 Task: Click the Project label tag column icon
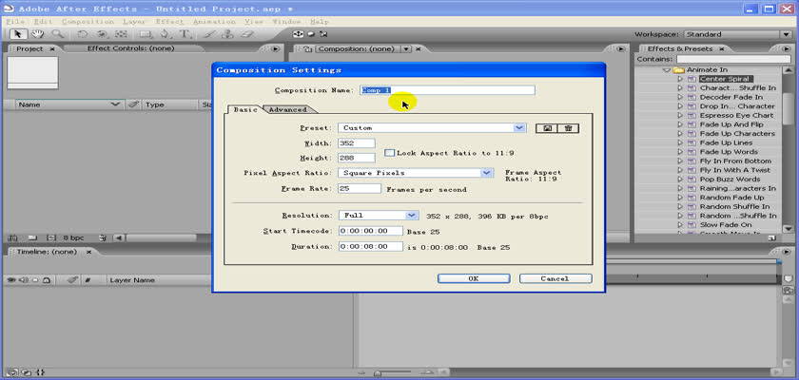[x=133, y=104]
